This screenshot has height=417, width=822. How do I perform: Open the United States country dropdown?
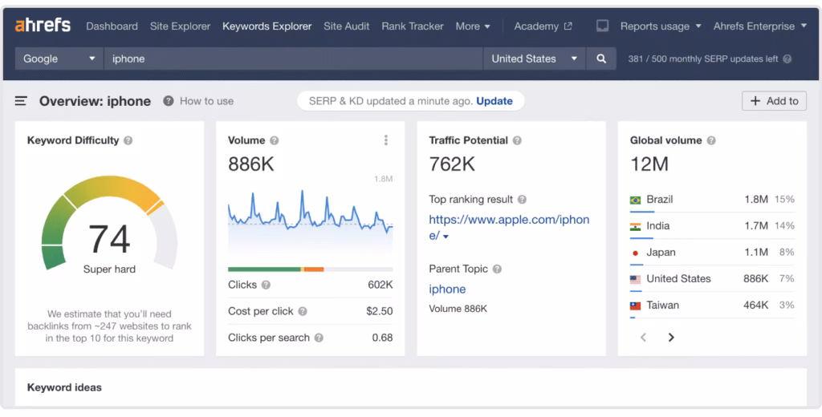point(534,59)
